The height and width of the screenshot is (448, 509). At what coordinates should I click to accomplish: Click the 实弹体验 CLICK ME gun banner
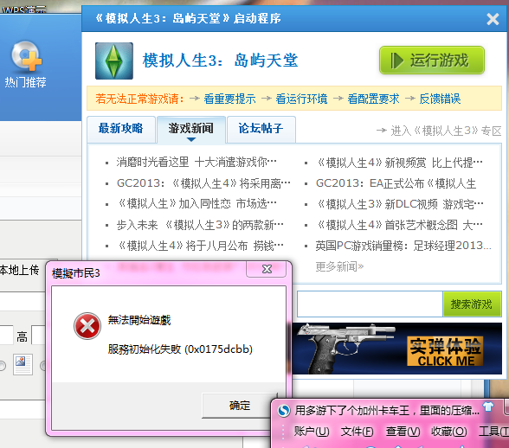coord(397,349)
